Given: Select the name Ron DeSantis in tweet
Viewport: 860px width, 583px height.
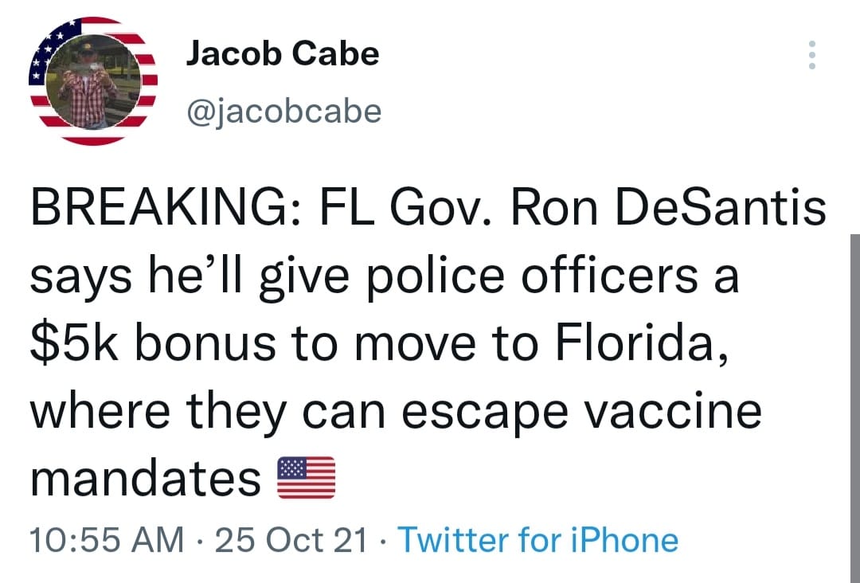Looking at the screenshot, I should [668, 210].
